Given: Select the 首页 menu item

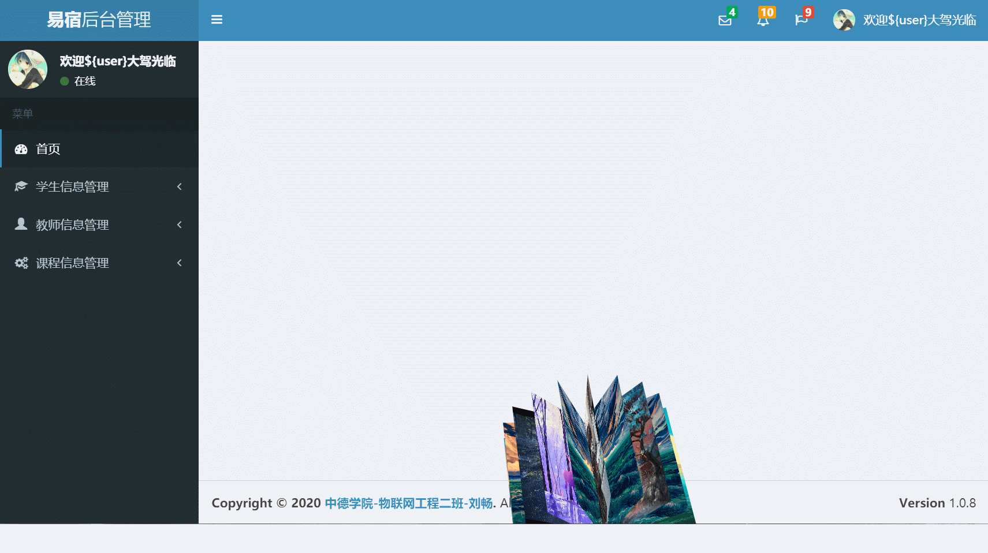Looking at the screenshot, I should click(x=99, y=149).
